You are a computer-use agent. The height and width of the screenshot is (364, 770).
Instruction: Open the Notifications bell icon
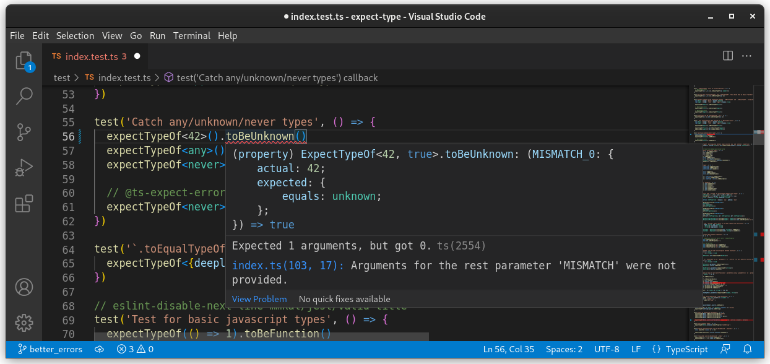[x=748, y=349]
